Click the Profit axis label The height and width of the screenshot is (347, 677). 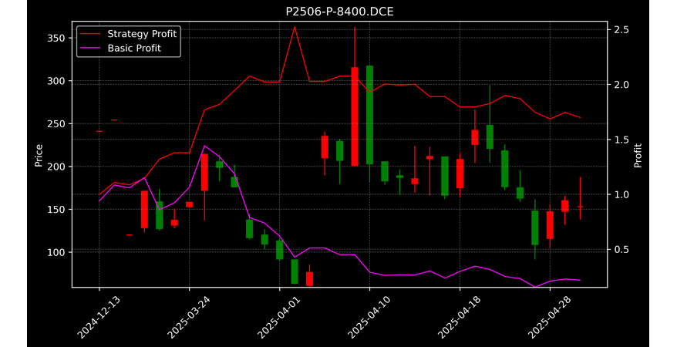point(638,155)
